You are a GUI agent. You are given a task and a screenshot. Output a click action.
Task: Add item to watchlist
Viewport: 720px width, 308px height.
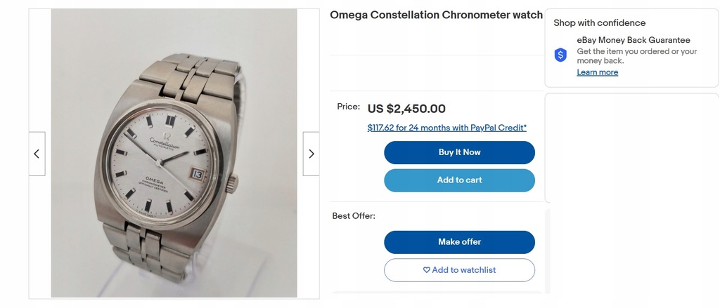pos(459,270)
